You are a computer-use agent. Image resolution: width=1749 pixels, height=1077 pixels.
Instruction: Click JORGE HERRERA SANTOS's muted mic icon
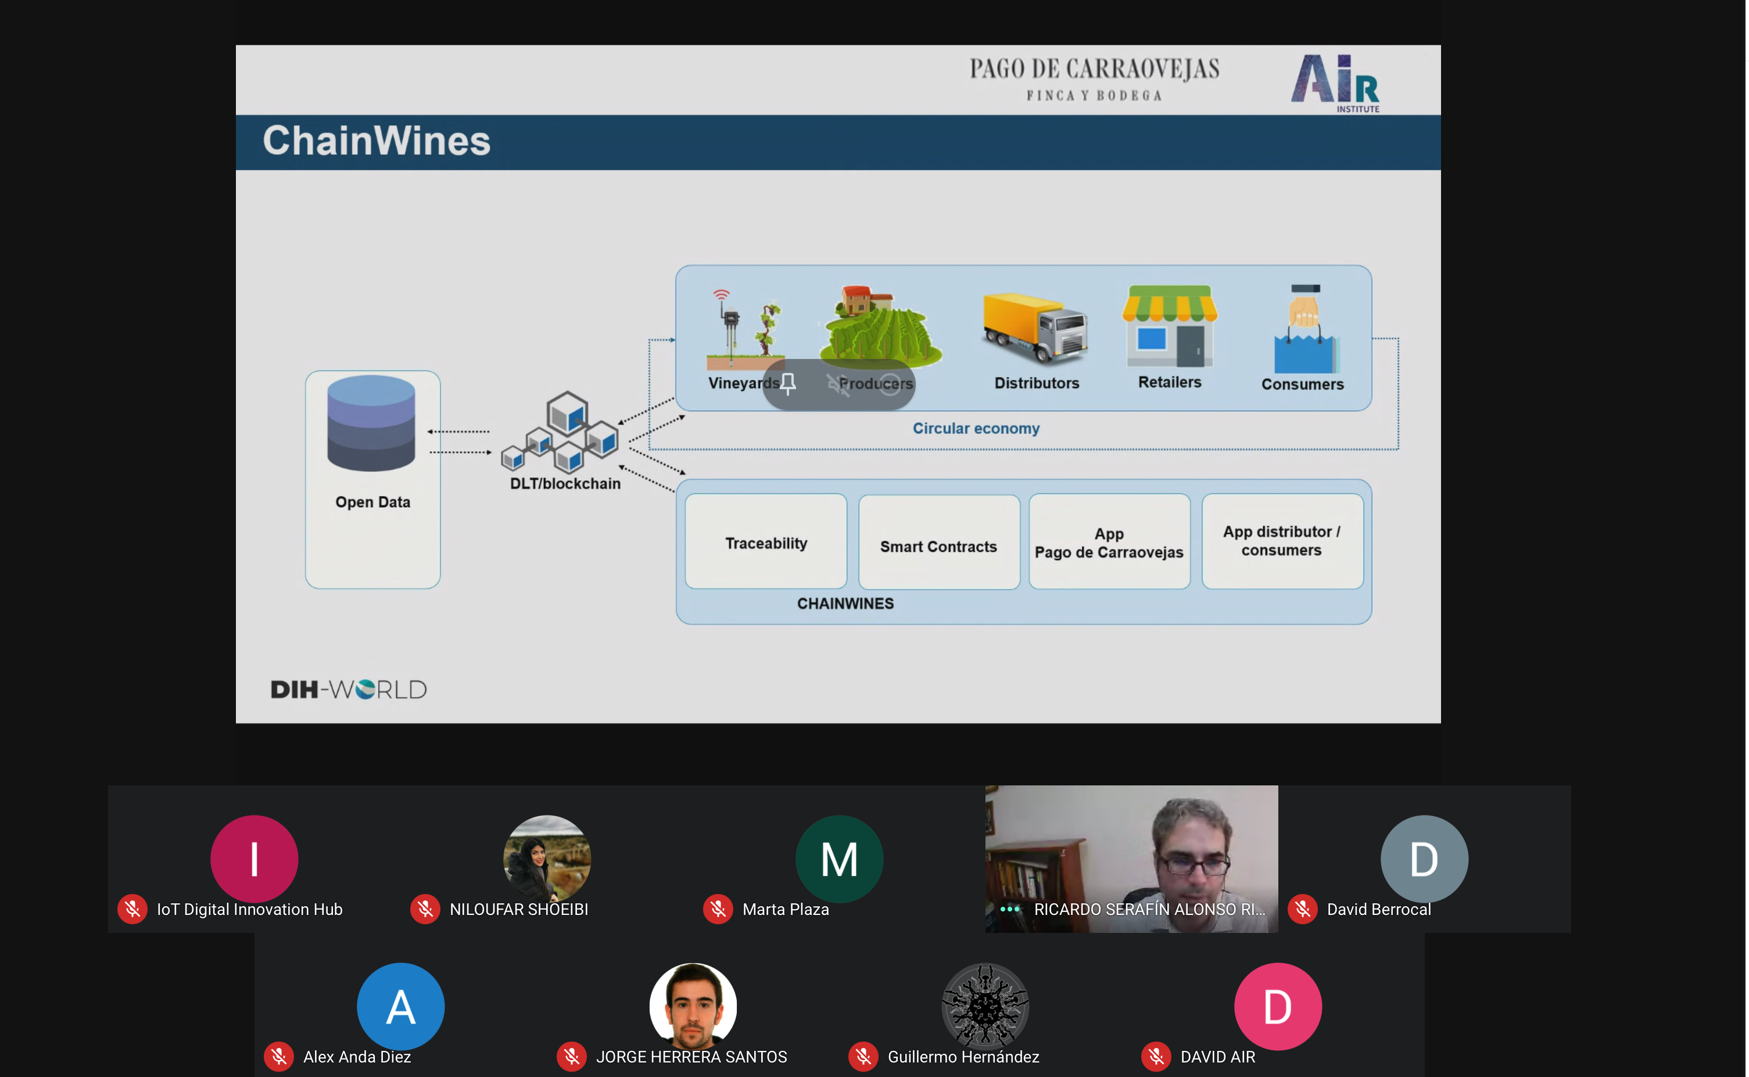tap(571, 1056)
